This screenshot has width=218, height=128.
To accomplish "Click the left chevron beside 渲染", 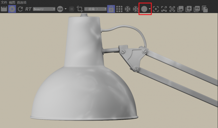I will click(86, 9).
